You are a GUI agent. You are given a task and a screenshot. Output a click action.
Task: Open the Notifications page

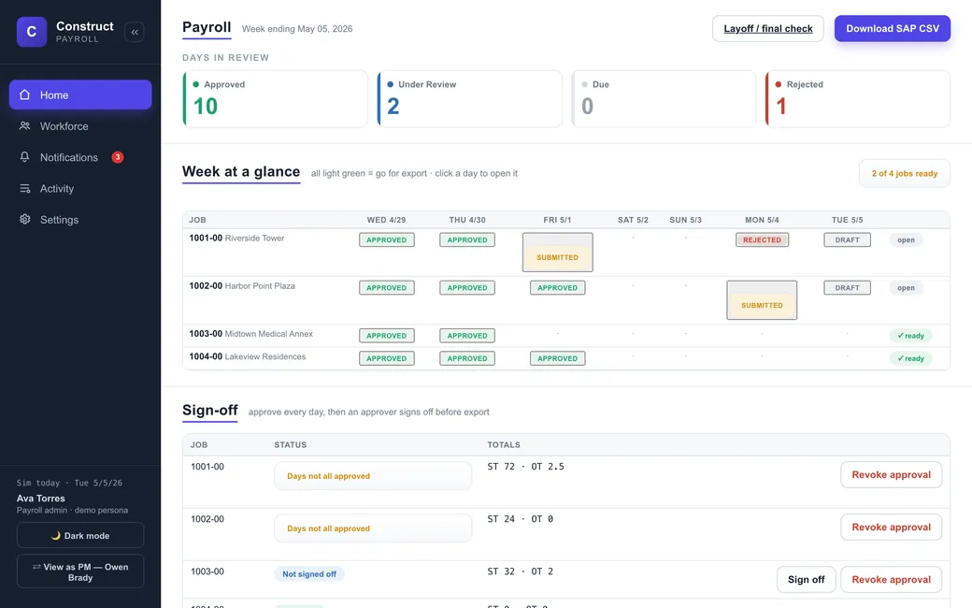80,157
